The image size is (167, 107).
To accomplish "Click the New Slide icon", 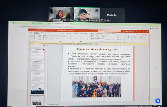I will [x=40, y=36].
